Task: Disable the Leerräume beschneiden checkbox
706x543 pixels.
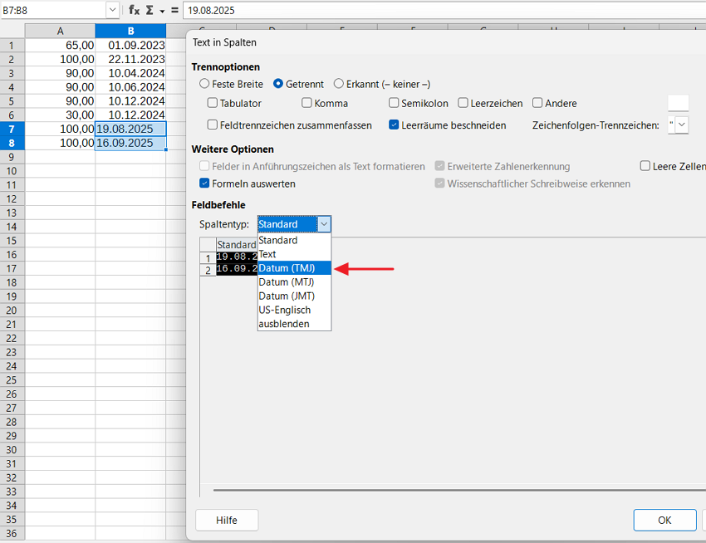Action: [x=395, y=125]
